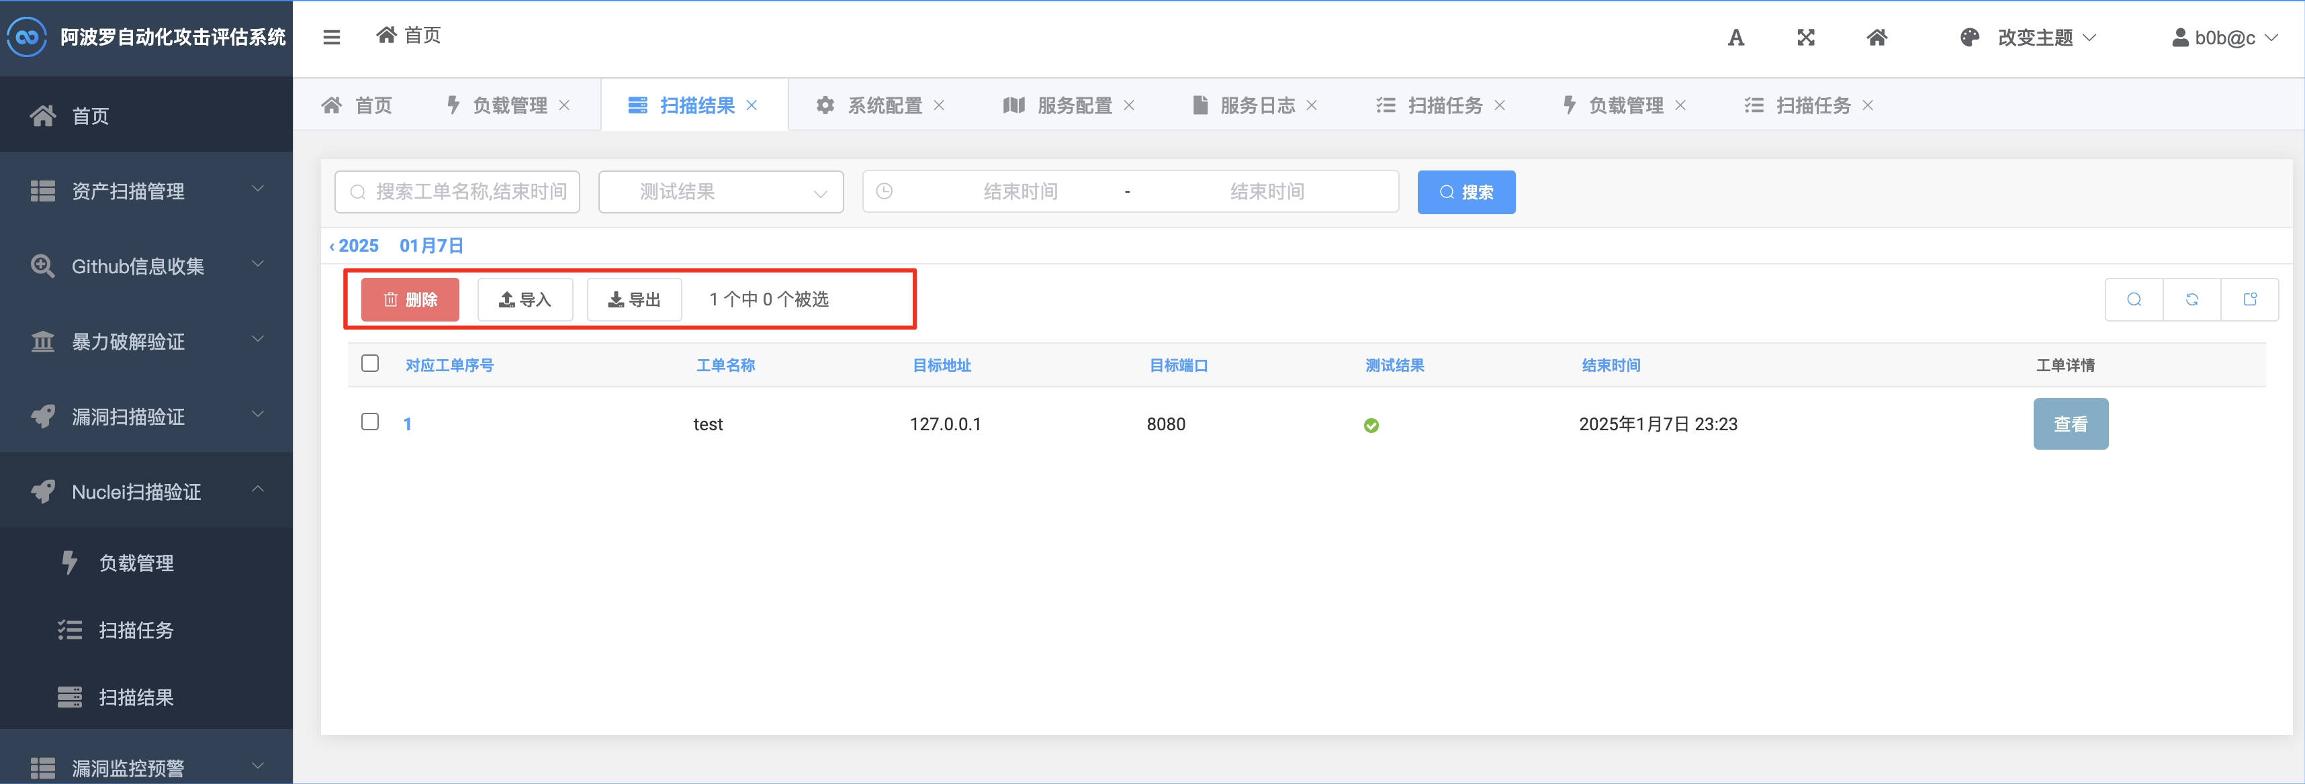Click the table search icon button
2305x784 pixels.
2134,299
